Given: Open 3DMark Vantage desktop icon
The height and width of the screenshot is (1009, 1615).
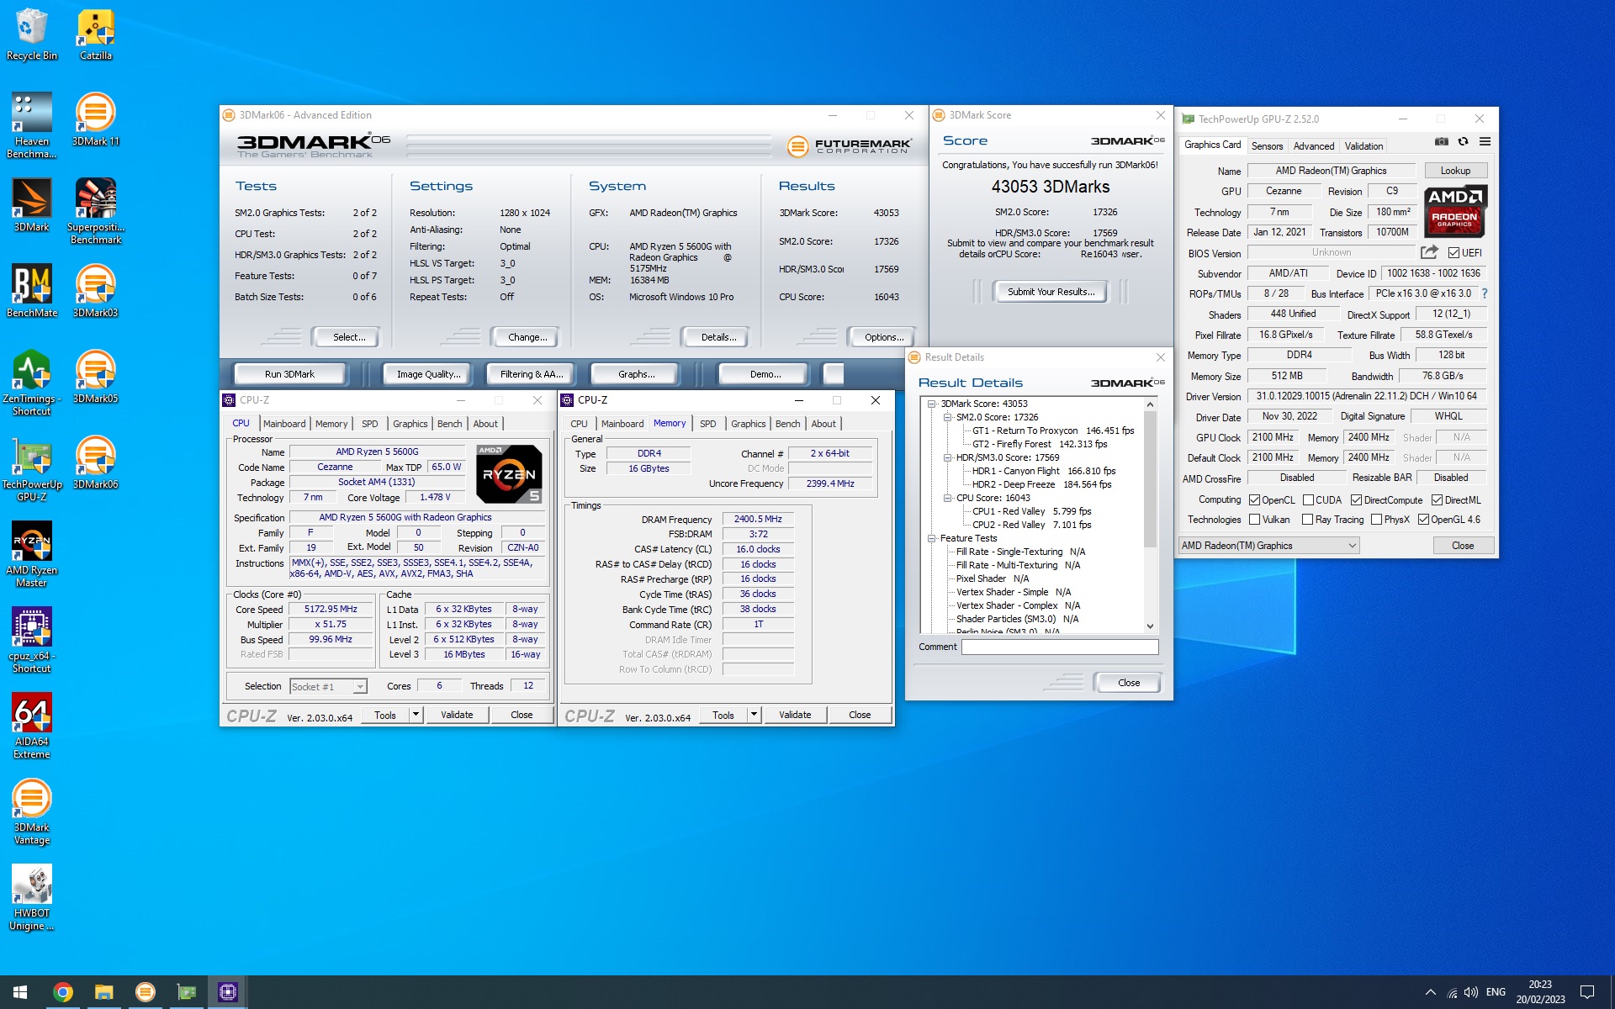Looking at the screenshot, I should click(32, 811).
